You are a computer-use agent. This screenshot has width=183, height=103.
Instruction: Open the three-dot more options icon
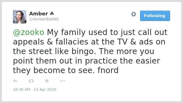(x=62, y=81)
